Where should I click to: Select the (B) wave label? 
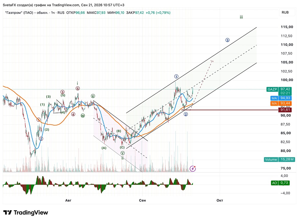119,131
